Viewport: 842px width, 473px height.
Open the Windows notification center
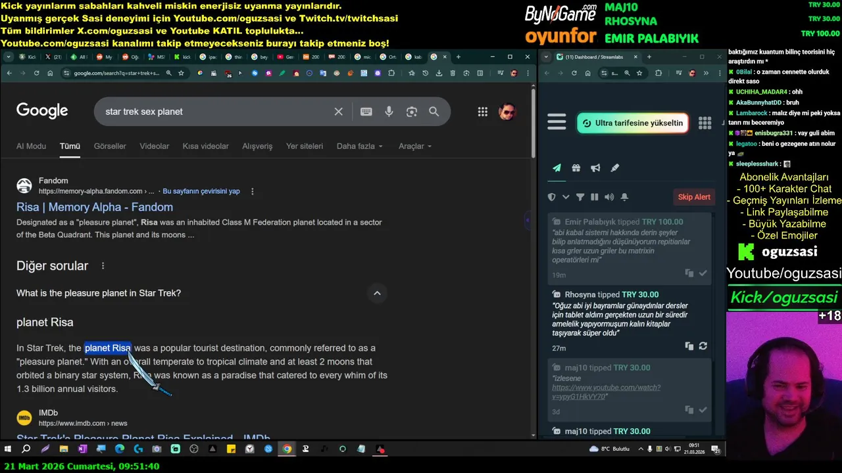click(716, 449)
